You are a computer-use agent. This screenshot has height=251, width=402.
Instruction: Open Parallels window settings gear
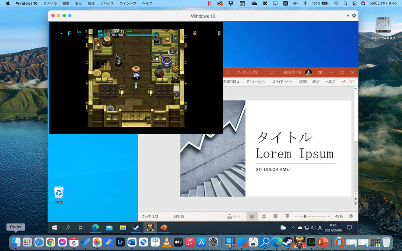pyautogui.click(x=354, y=16)
